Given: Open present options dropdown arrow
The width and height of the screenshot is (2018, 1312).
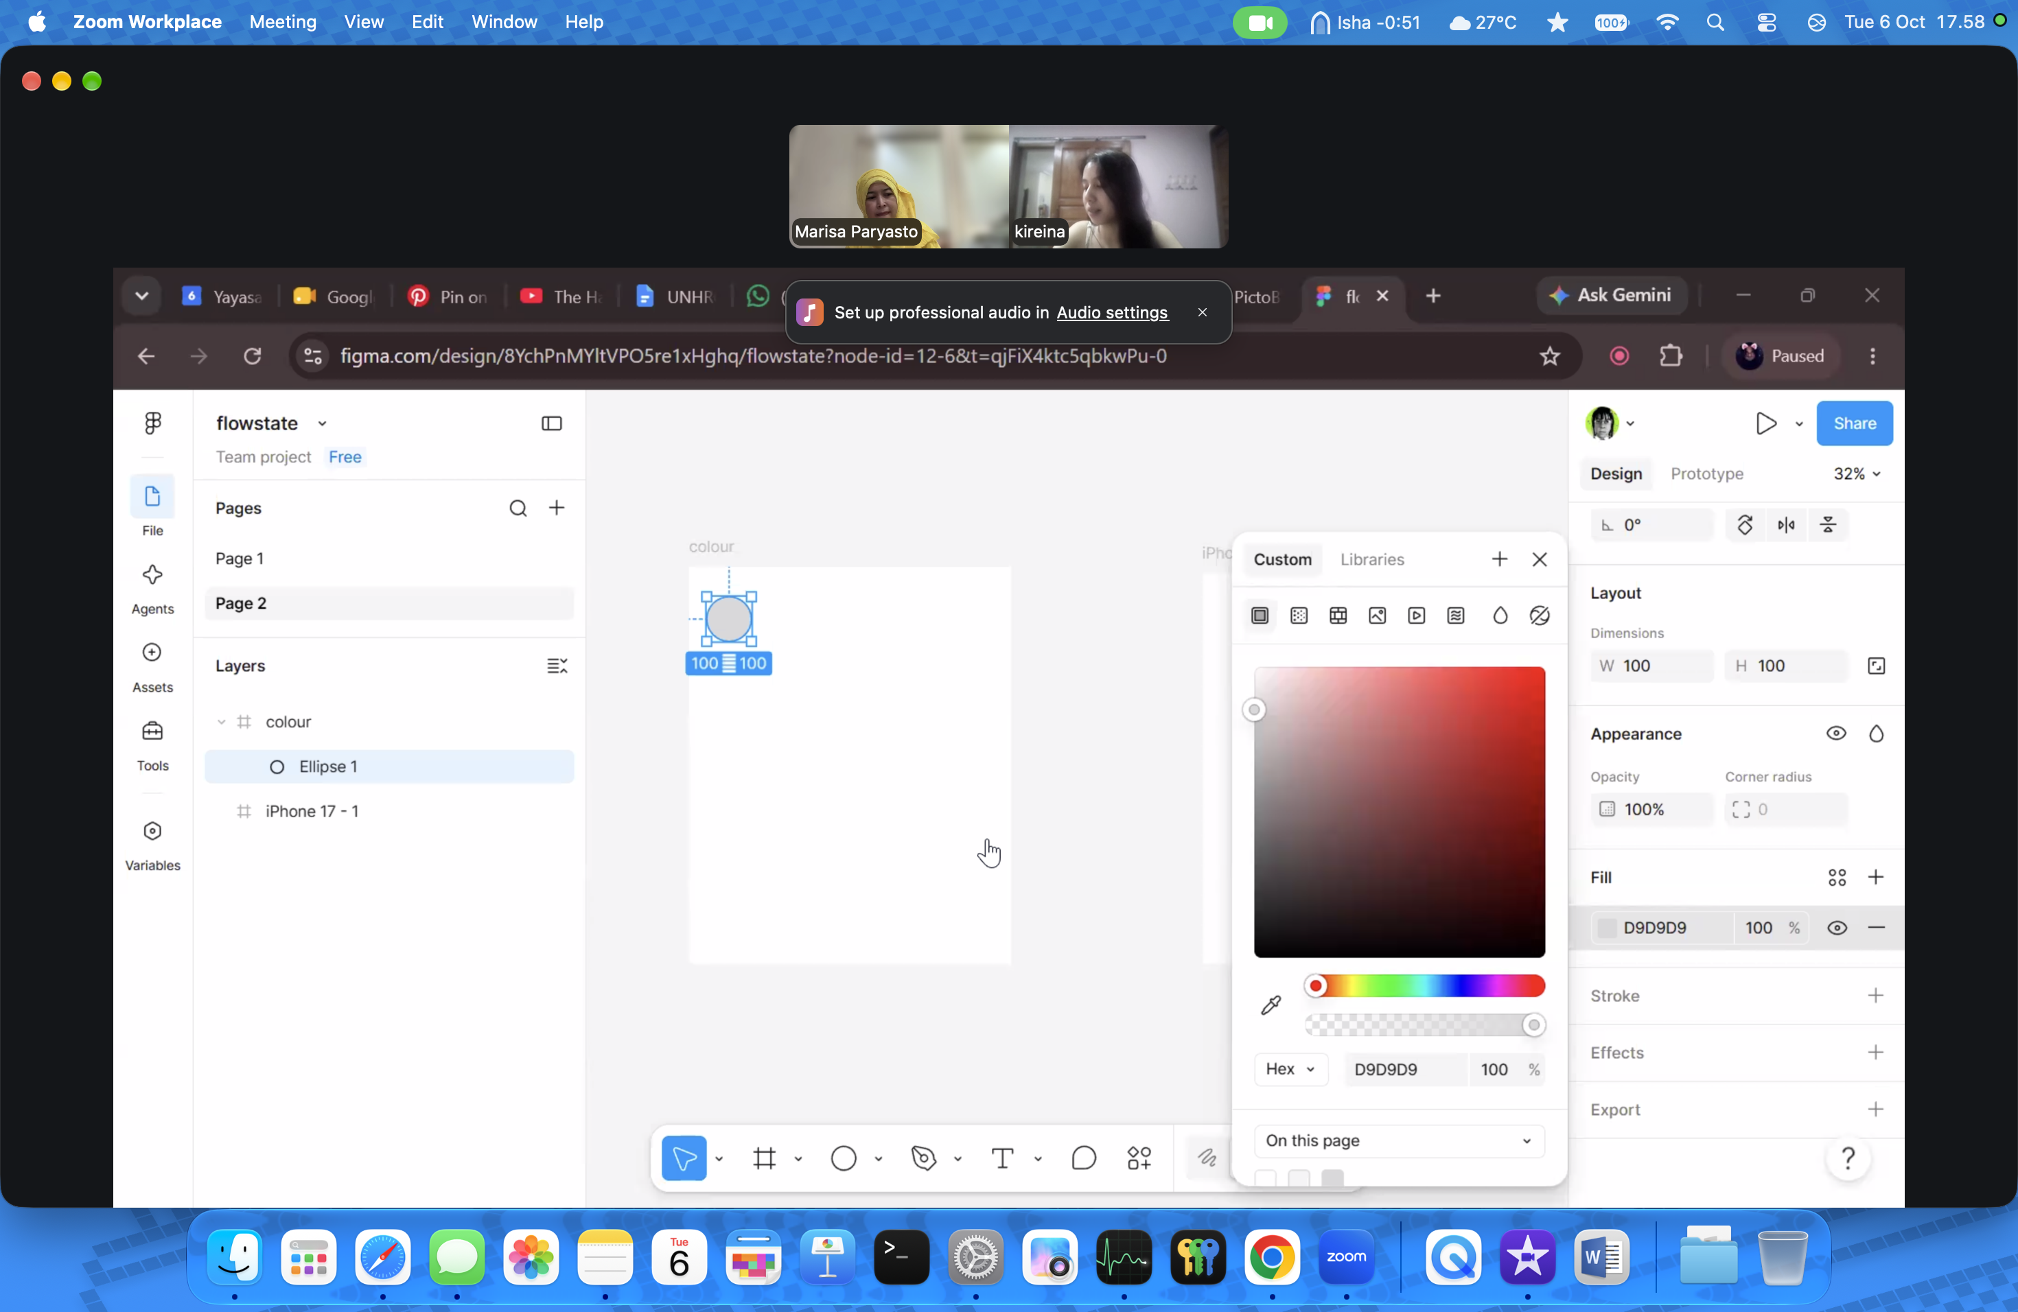Looking at the screenshot, I should coord(1799,423).
